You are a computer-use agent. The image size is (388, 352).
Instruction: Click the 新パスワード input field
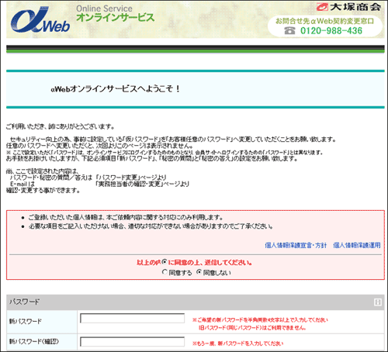[x=132, y=318]
